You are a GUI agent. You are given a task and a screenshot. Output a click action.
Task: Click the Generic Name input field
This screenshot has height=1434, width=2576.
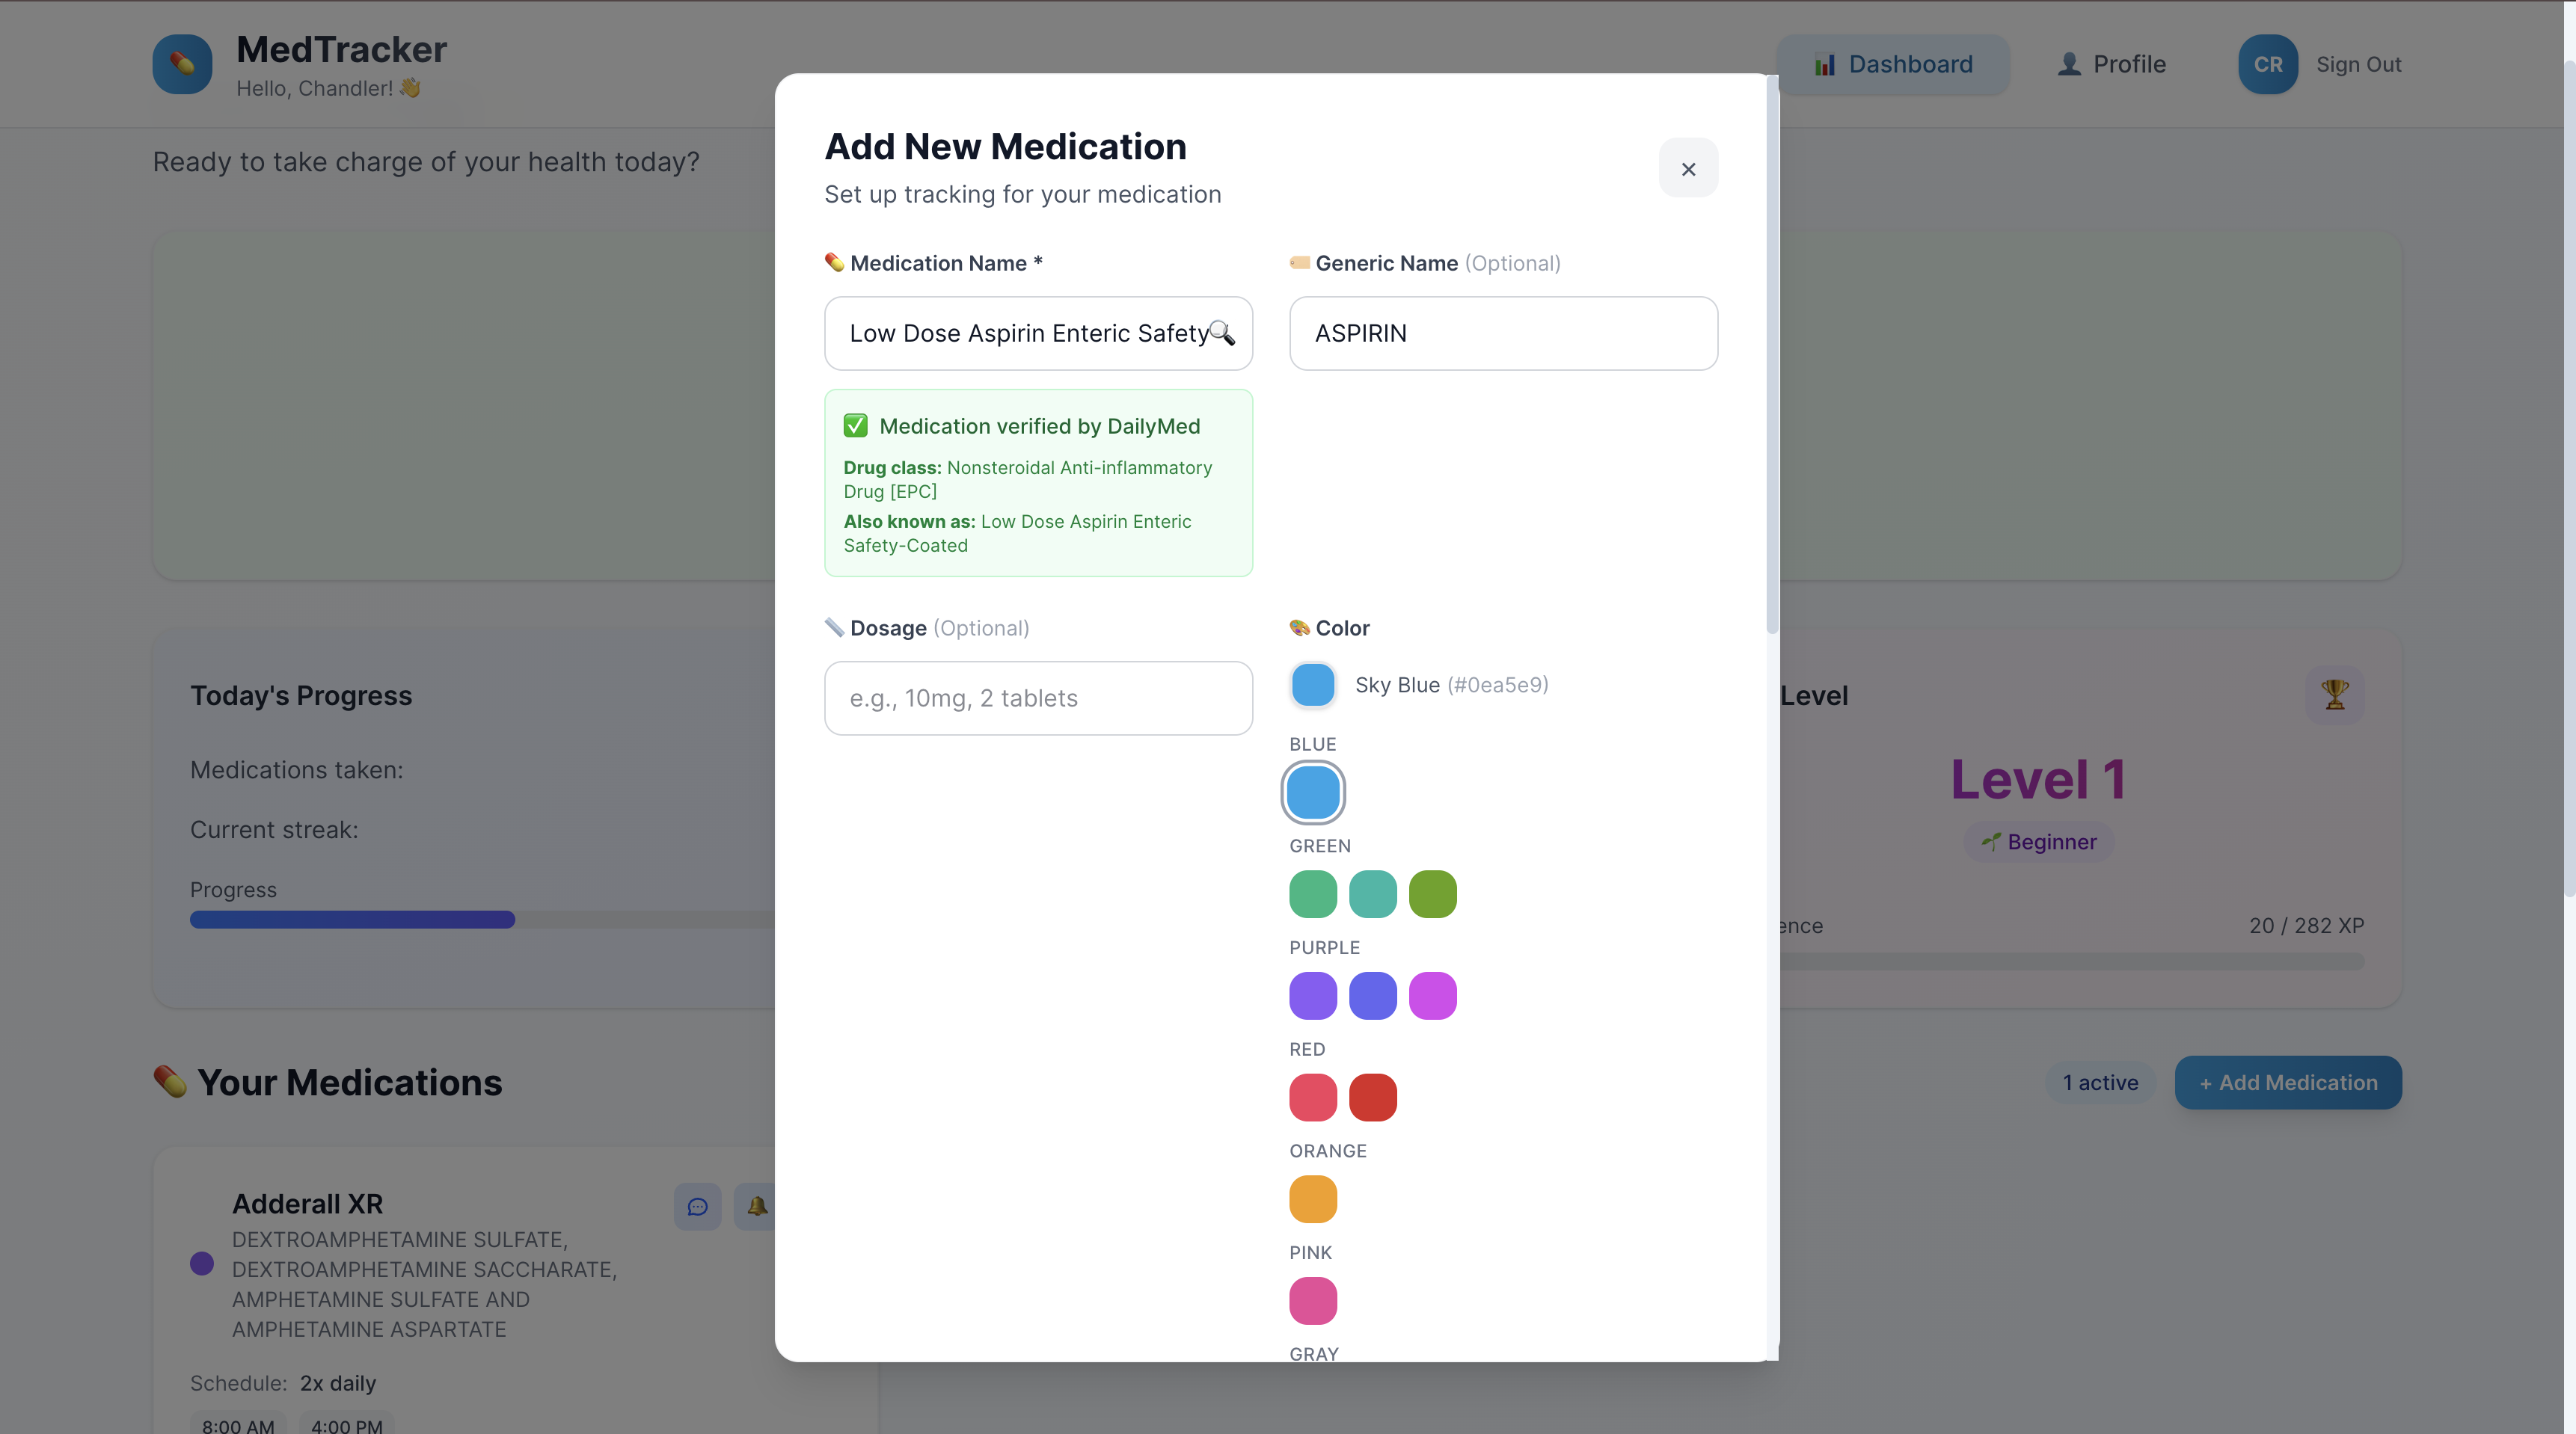pyautogui.click(x=1503, y=333)
